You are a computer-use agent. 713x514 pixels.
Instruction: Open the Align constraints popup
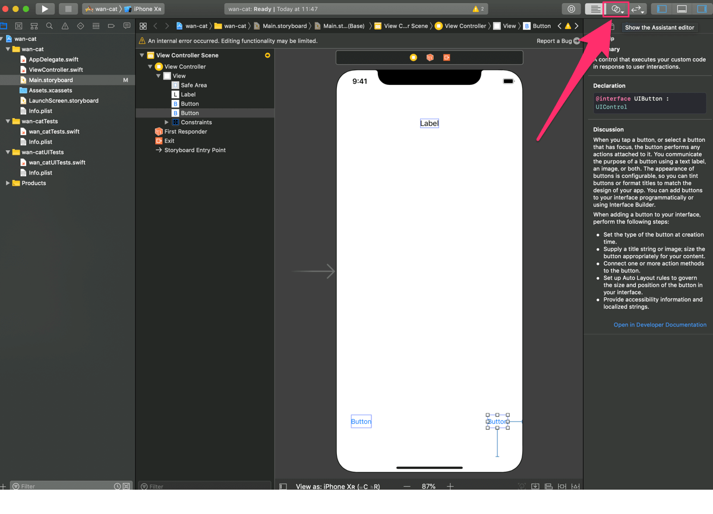click(x=548, y=486)
